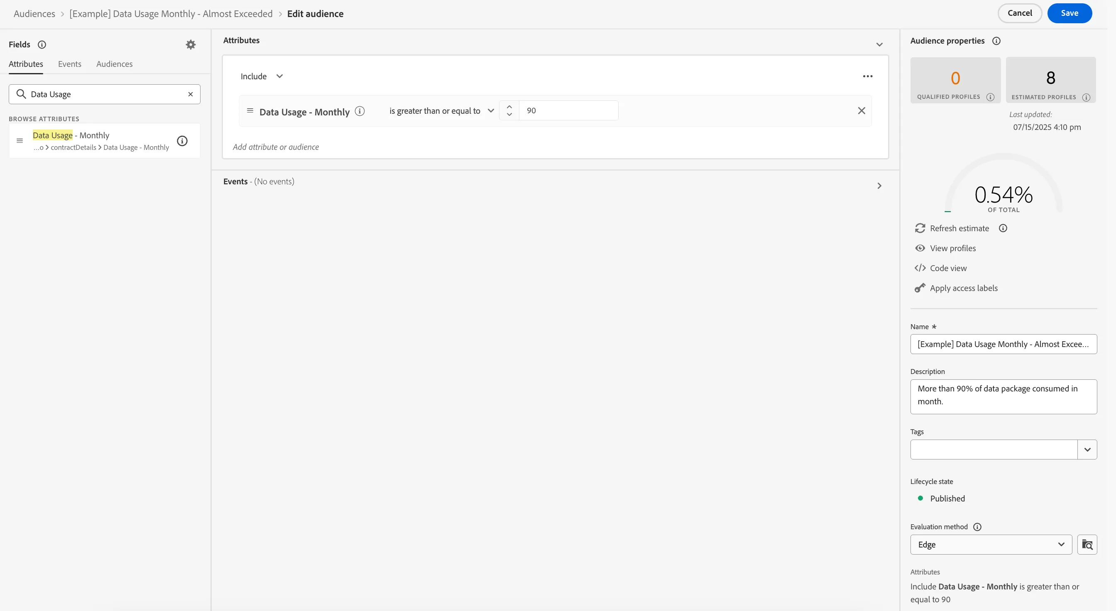The width and height of the screenshot is (1116, 611).
Task: Open the 'is greater than or equal to' operator dropdown
Action: click(x=441, y=110)
